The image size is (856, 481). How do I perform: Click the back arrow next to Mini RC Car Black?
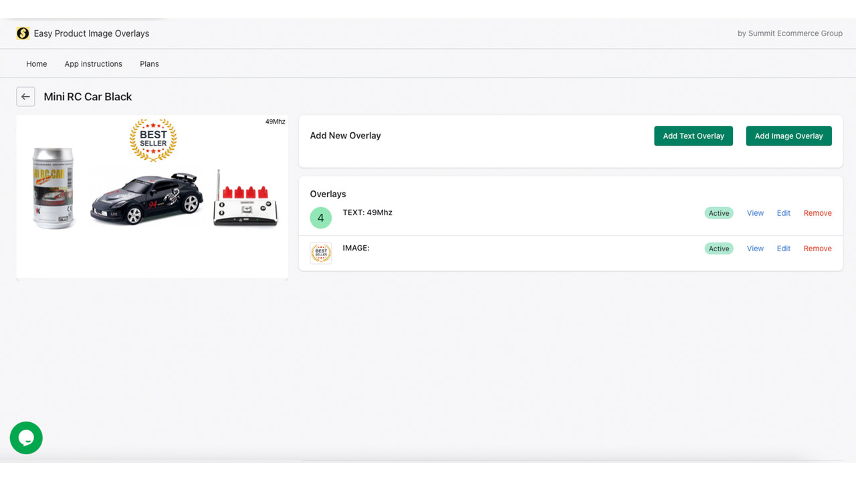25,96
